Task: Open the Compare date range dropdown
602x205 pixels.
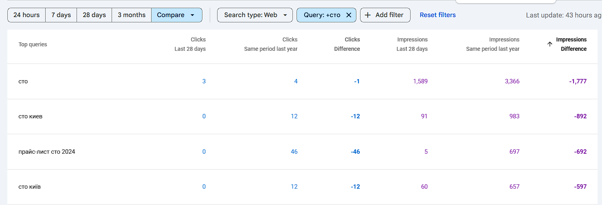Action: coord(177,15)
